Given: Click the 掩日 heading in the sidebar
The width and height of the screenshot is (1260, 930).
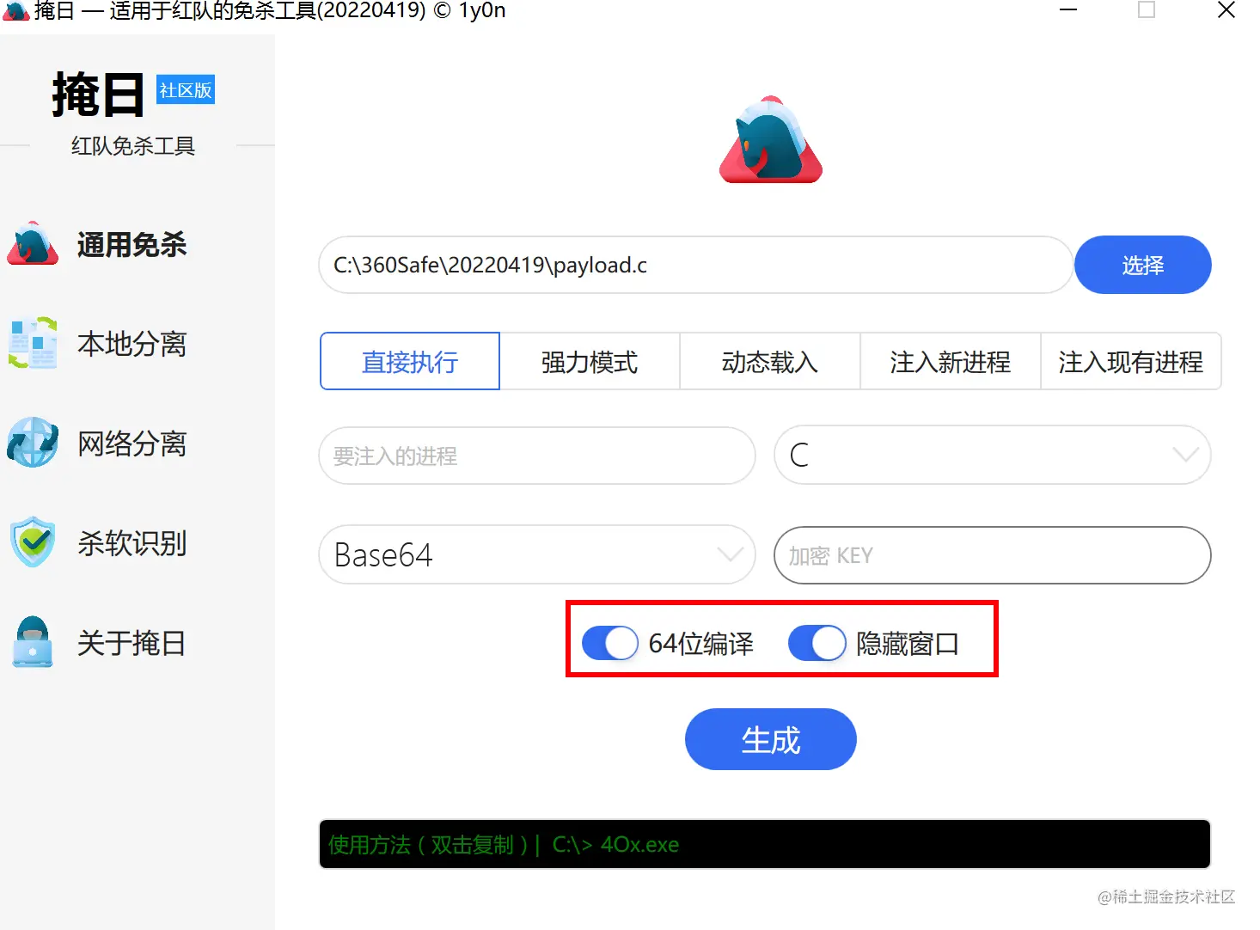Looking at the screenshot, I should (98, 95).
